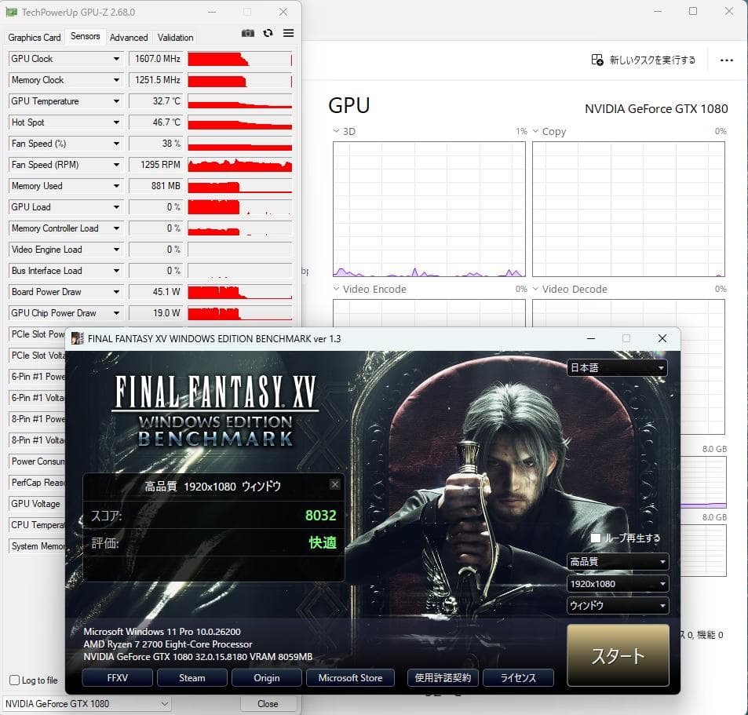The height and width of the screenshot is (715, 748).
Task: Click the Memory Clock value 1251.5 MHz
Action: click(157, 80)
